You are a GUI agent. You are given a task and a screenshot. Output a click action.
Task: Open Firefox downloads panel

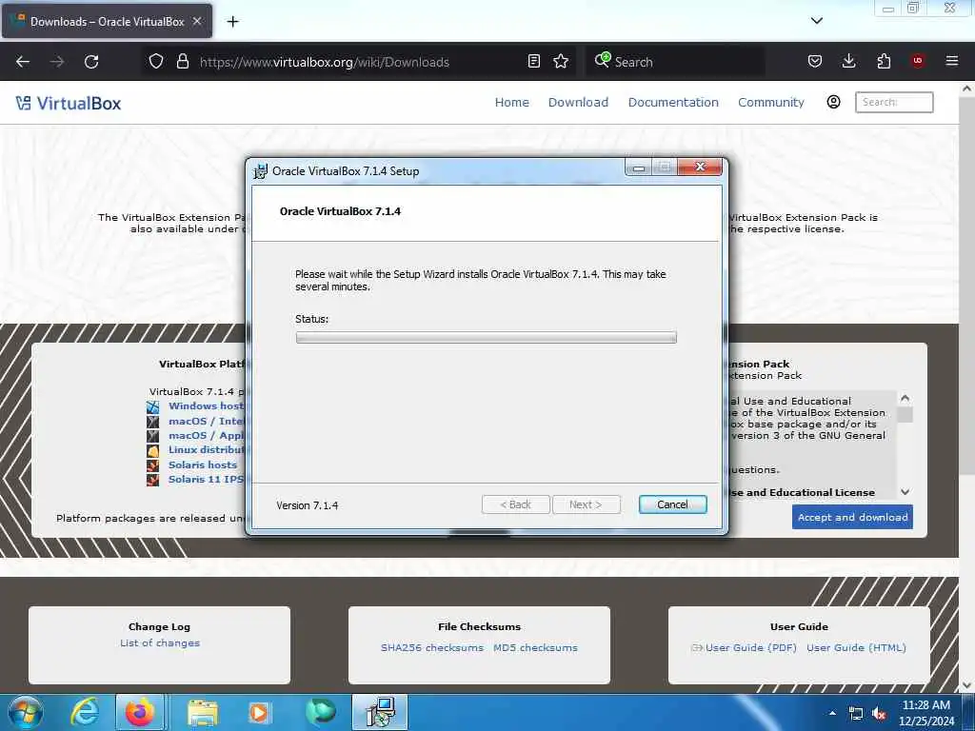848,61
